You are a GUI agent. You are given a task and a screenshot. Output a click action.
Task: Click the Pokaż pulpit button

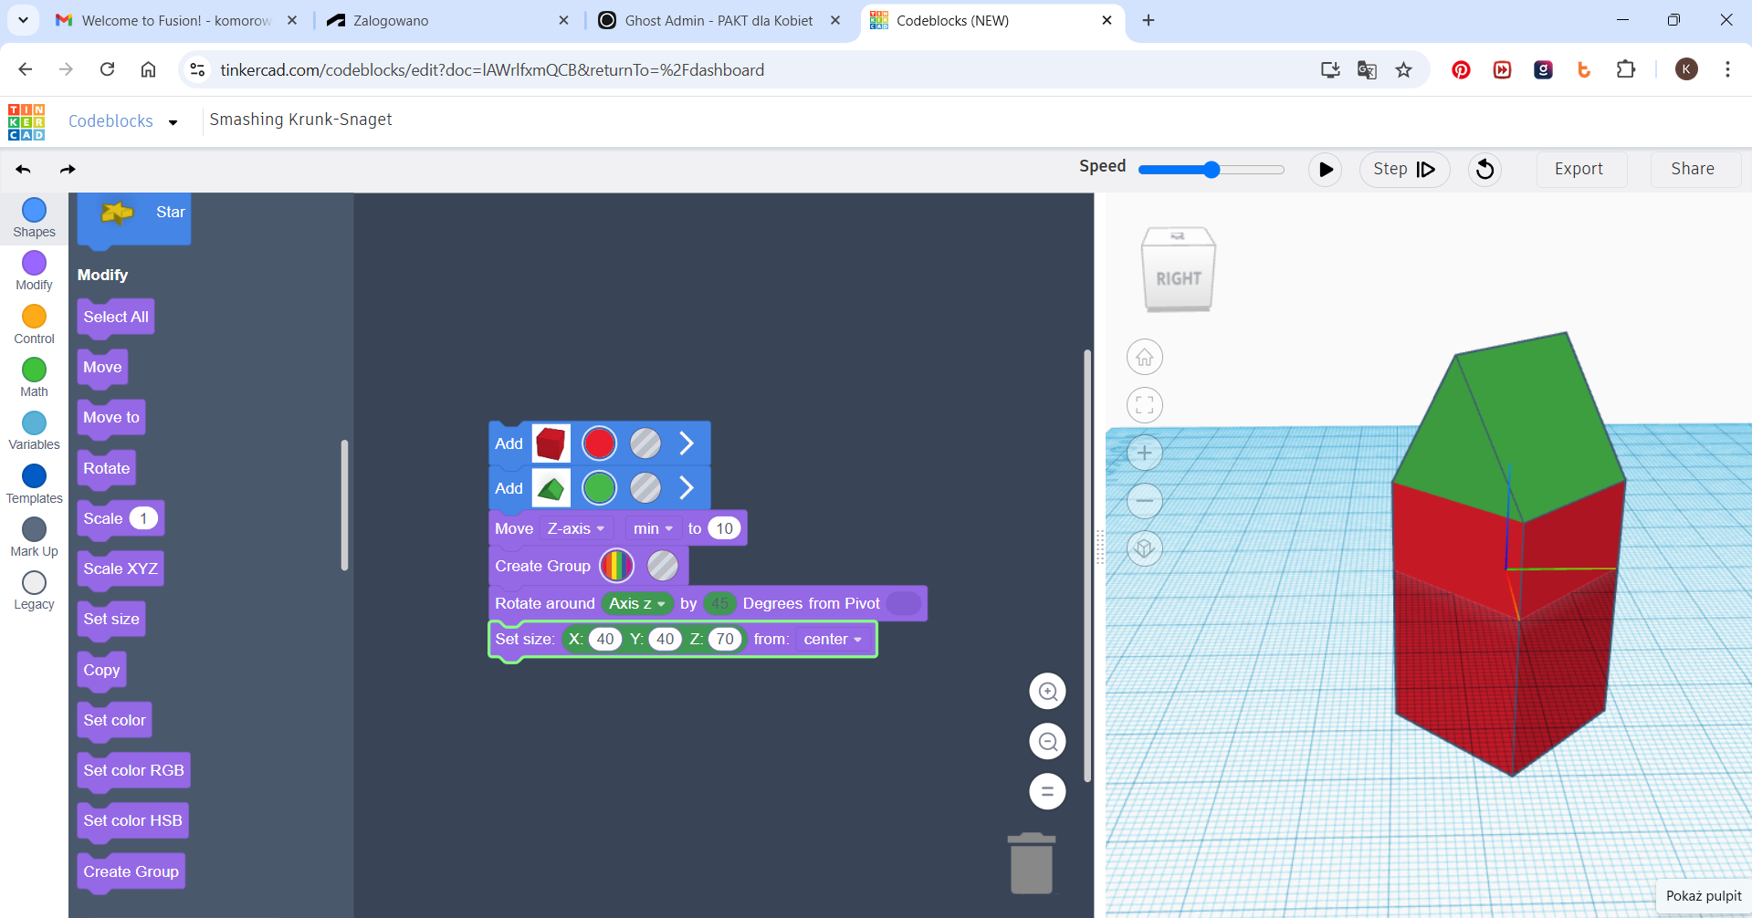tap(1704, 896)
